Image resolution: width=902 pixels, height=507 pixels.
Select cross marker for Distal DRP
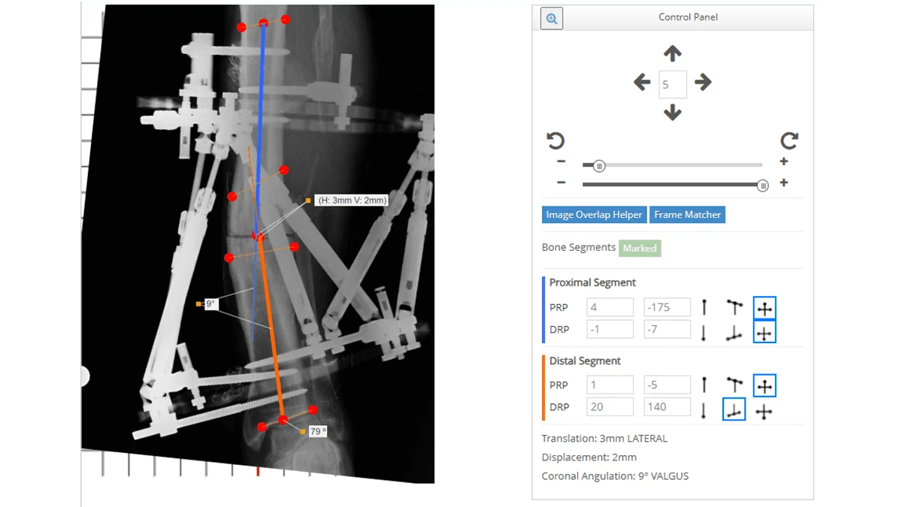(x=764, y=411)
